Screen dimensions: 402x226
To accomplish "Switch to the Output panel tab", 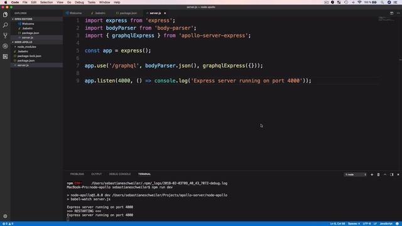I will coord(96,175).
